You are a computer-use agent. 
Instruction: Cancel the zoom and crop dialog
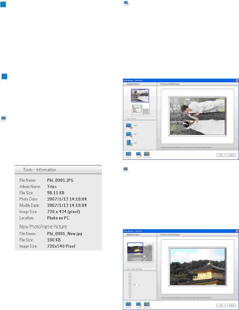pyautogui.click(x=231, y=305)
